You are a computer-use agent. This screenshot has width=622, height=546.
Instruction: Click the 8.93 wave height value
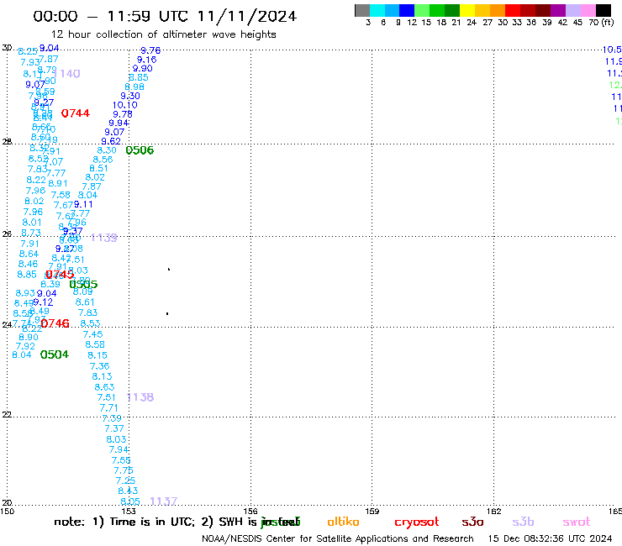(25, 293)
